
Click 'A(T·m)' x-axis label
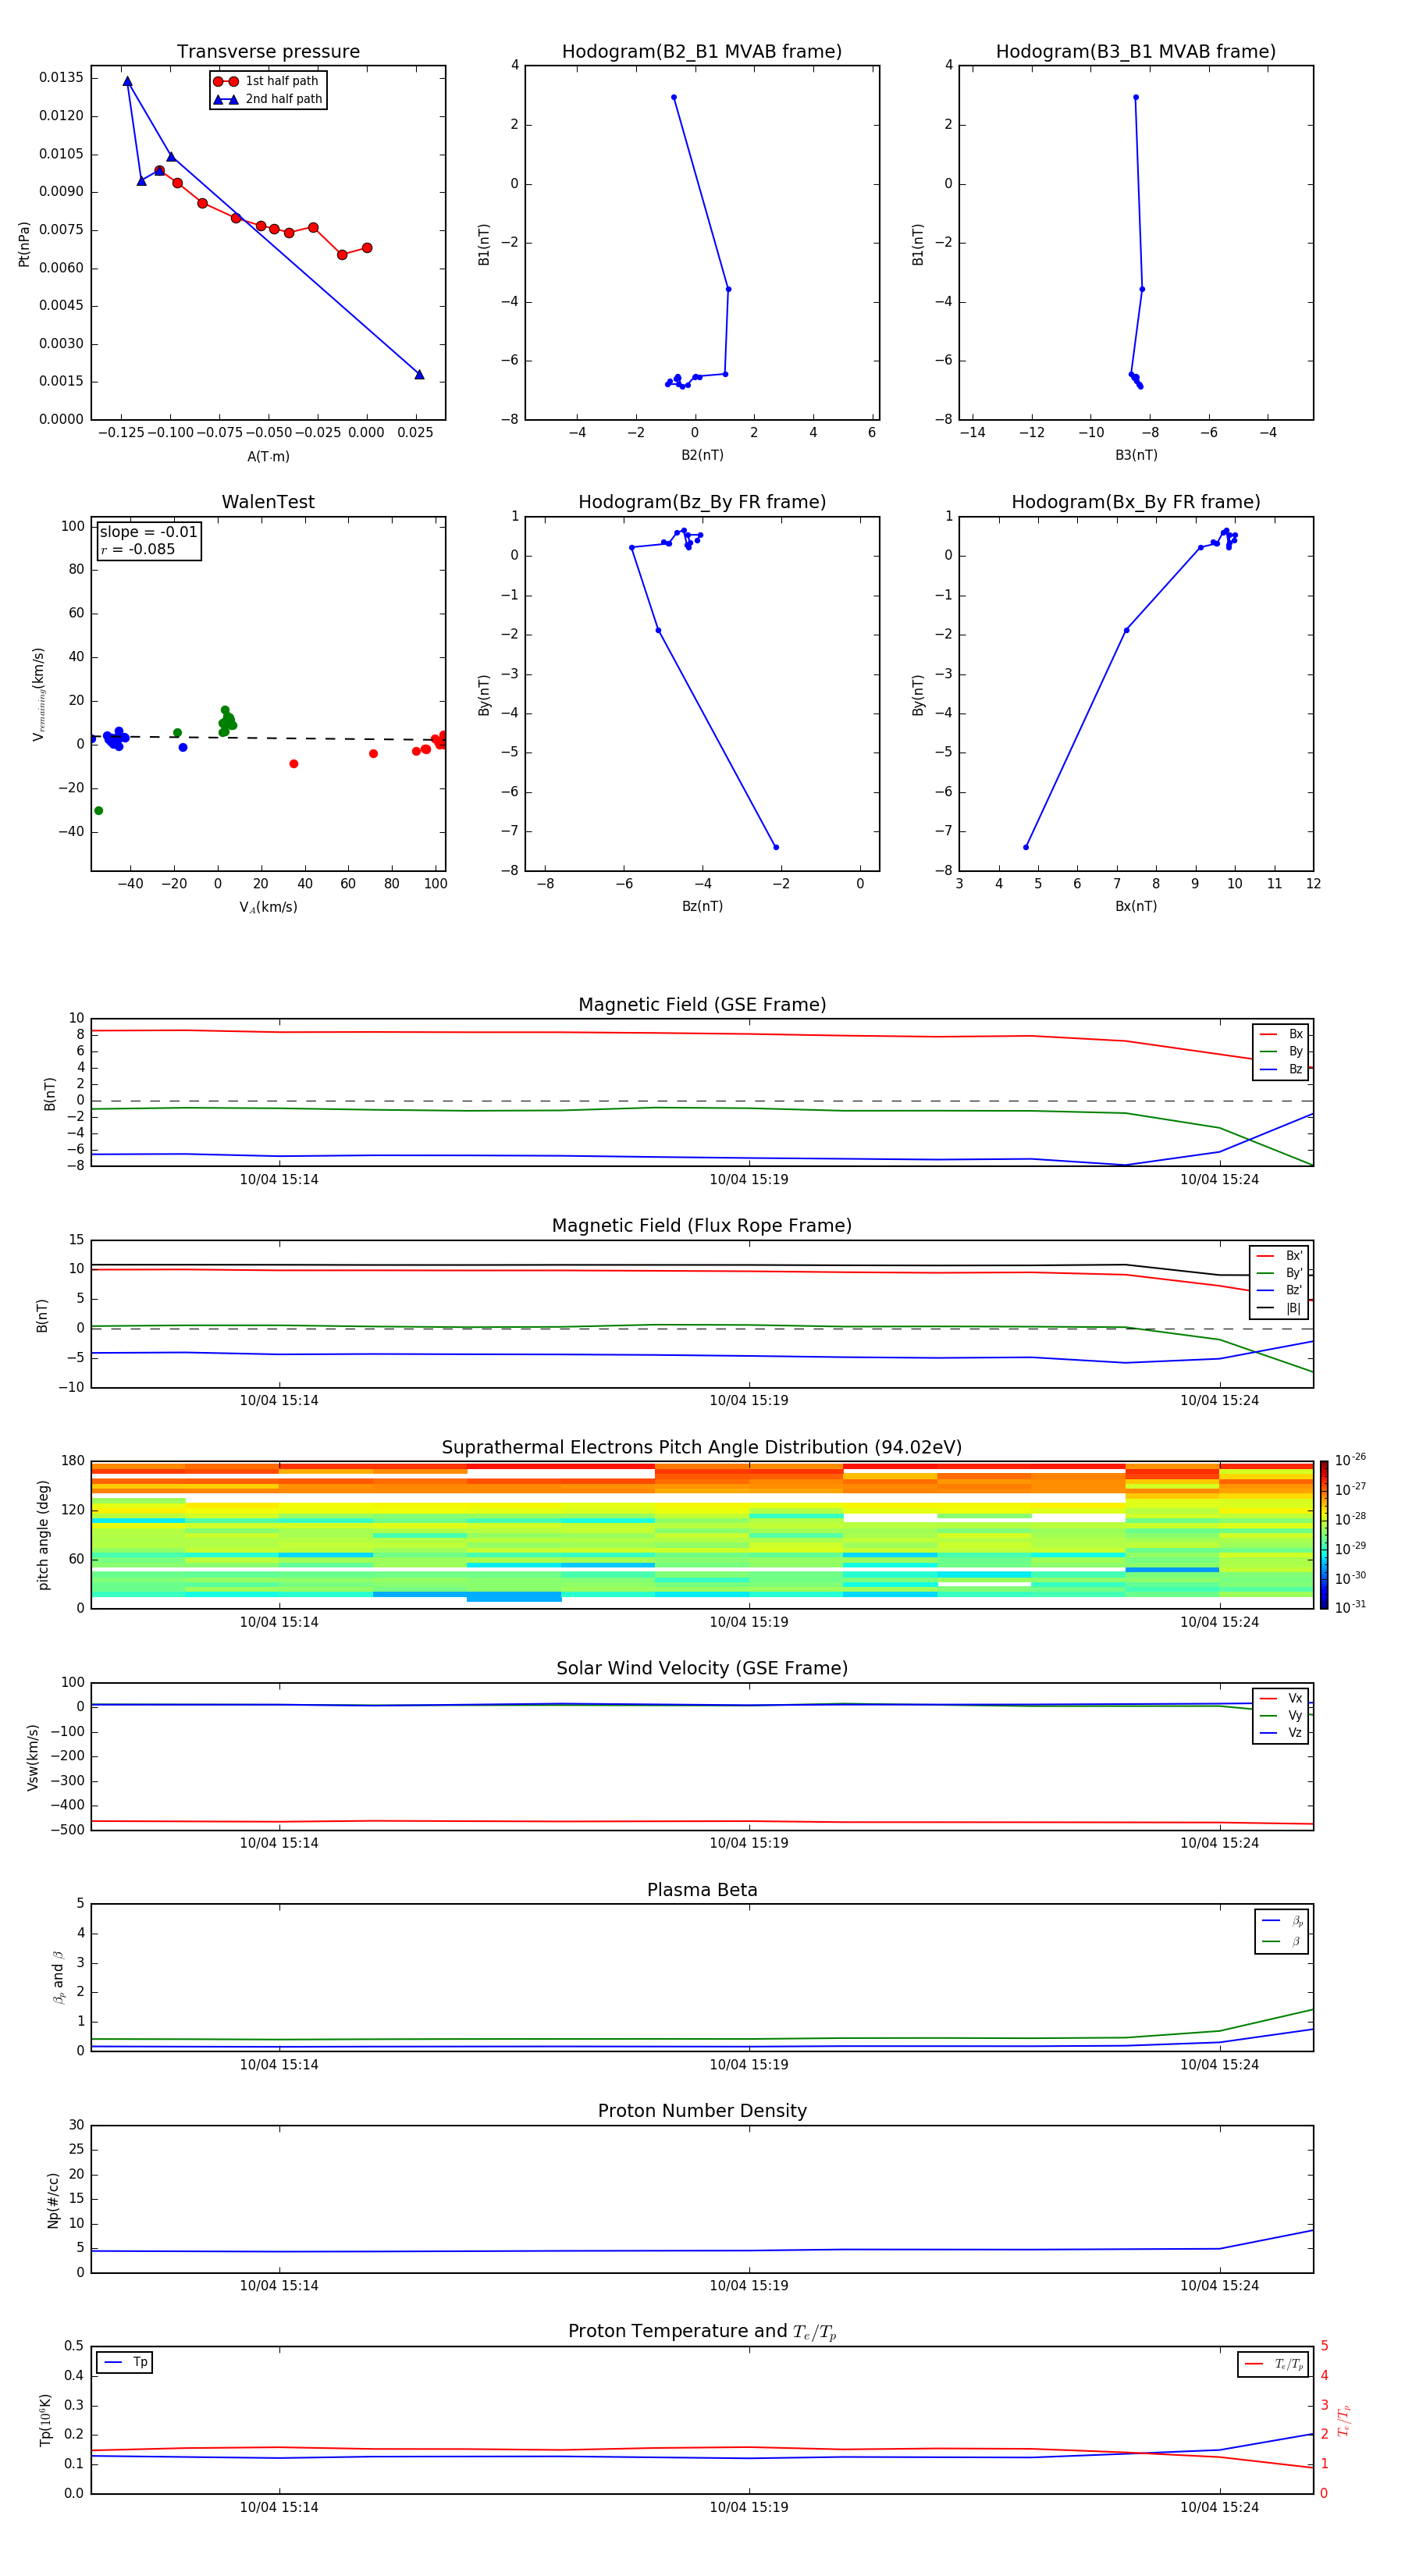pyautogui.click(x=268, y=457)
